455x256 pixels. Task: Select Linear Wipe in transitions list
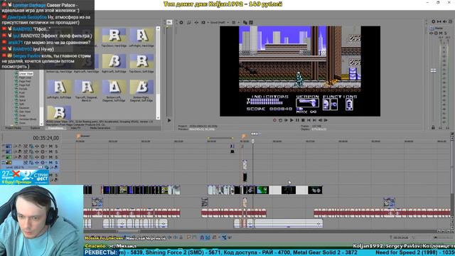pyautogui.click(x=26, y=74)
